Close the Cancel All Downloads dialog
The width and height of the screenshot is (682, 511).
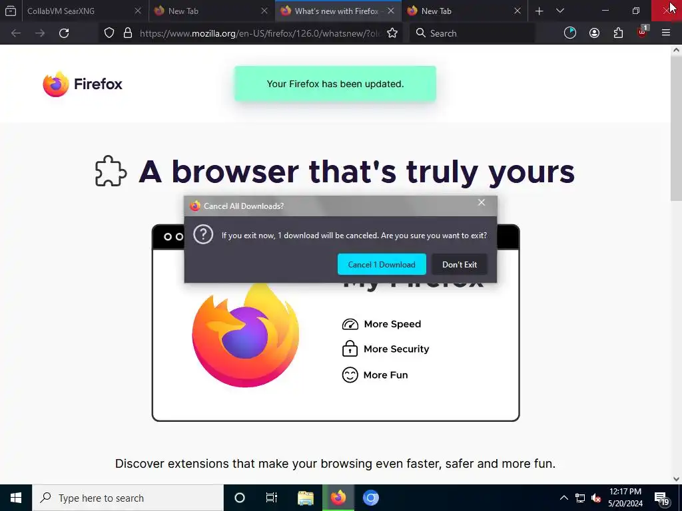(x=482, y=202)
